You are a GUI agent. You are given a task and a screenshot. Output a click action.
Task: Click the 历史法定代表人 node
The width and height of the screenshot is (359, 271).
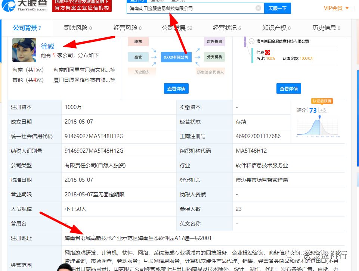click(210, 72)
